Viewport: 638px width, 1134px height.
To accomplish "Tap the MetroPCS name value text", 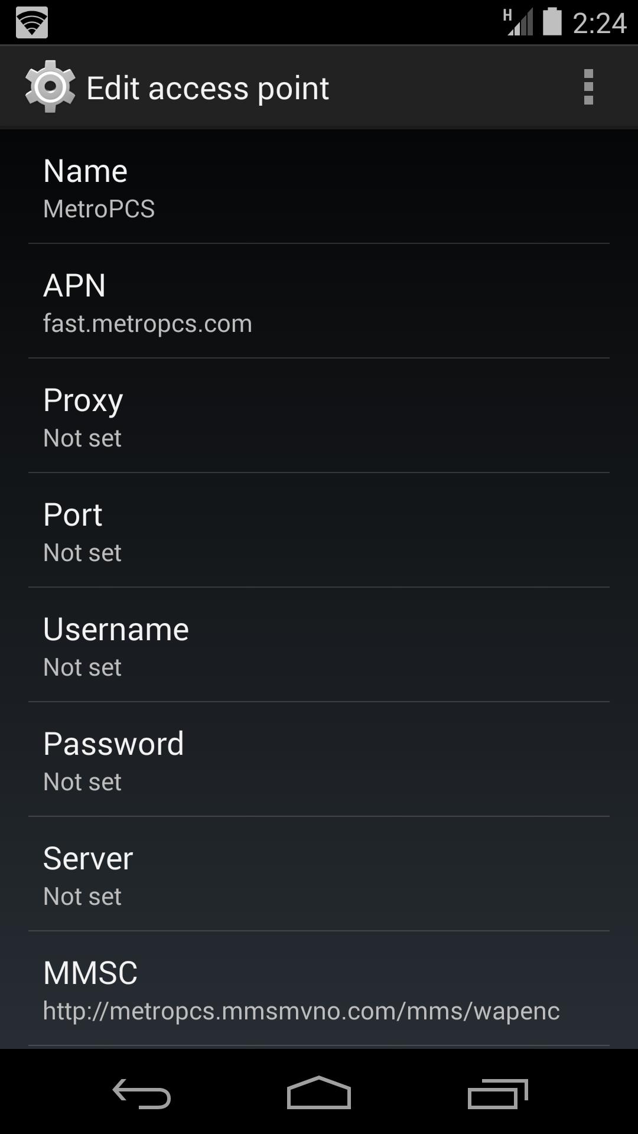I will pyautogui.click(x=99, y=209).
